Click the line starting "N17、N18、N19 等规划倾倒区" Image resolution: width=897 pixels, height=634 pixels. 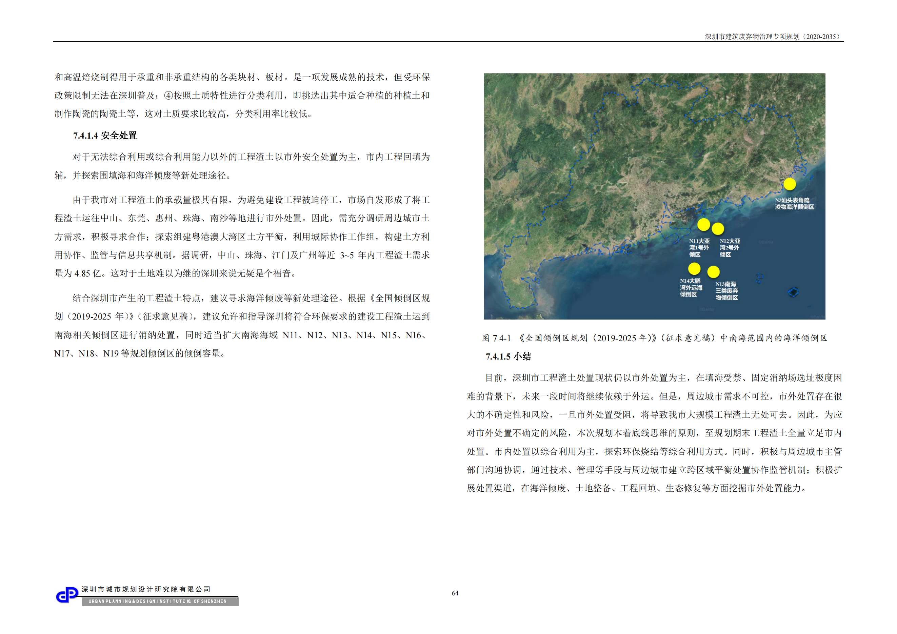140,353
